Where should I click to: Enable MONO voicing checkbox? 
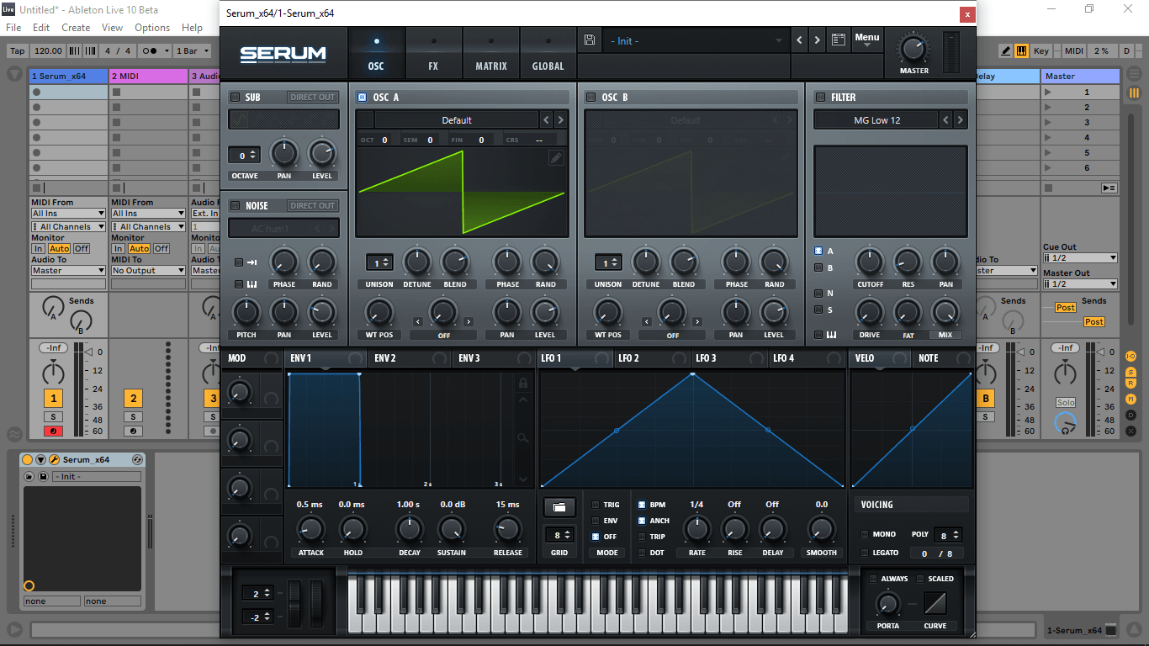click(x=865, y=534)
